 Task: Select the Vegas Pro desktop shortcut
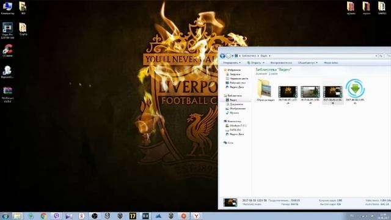pyautogui.click(x=7, y=31)
